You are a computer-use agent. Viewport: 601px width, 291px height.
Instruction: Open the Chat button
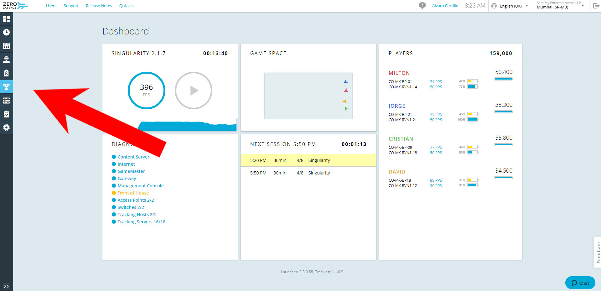pos(580,283)
